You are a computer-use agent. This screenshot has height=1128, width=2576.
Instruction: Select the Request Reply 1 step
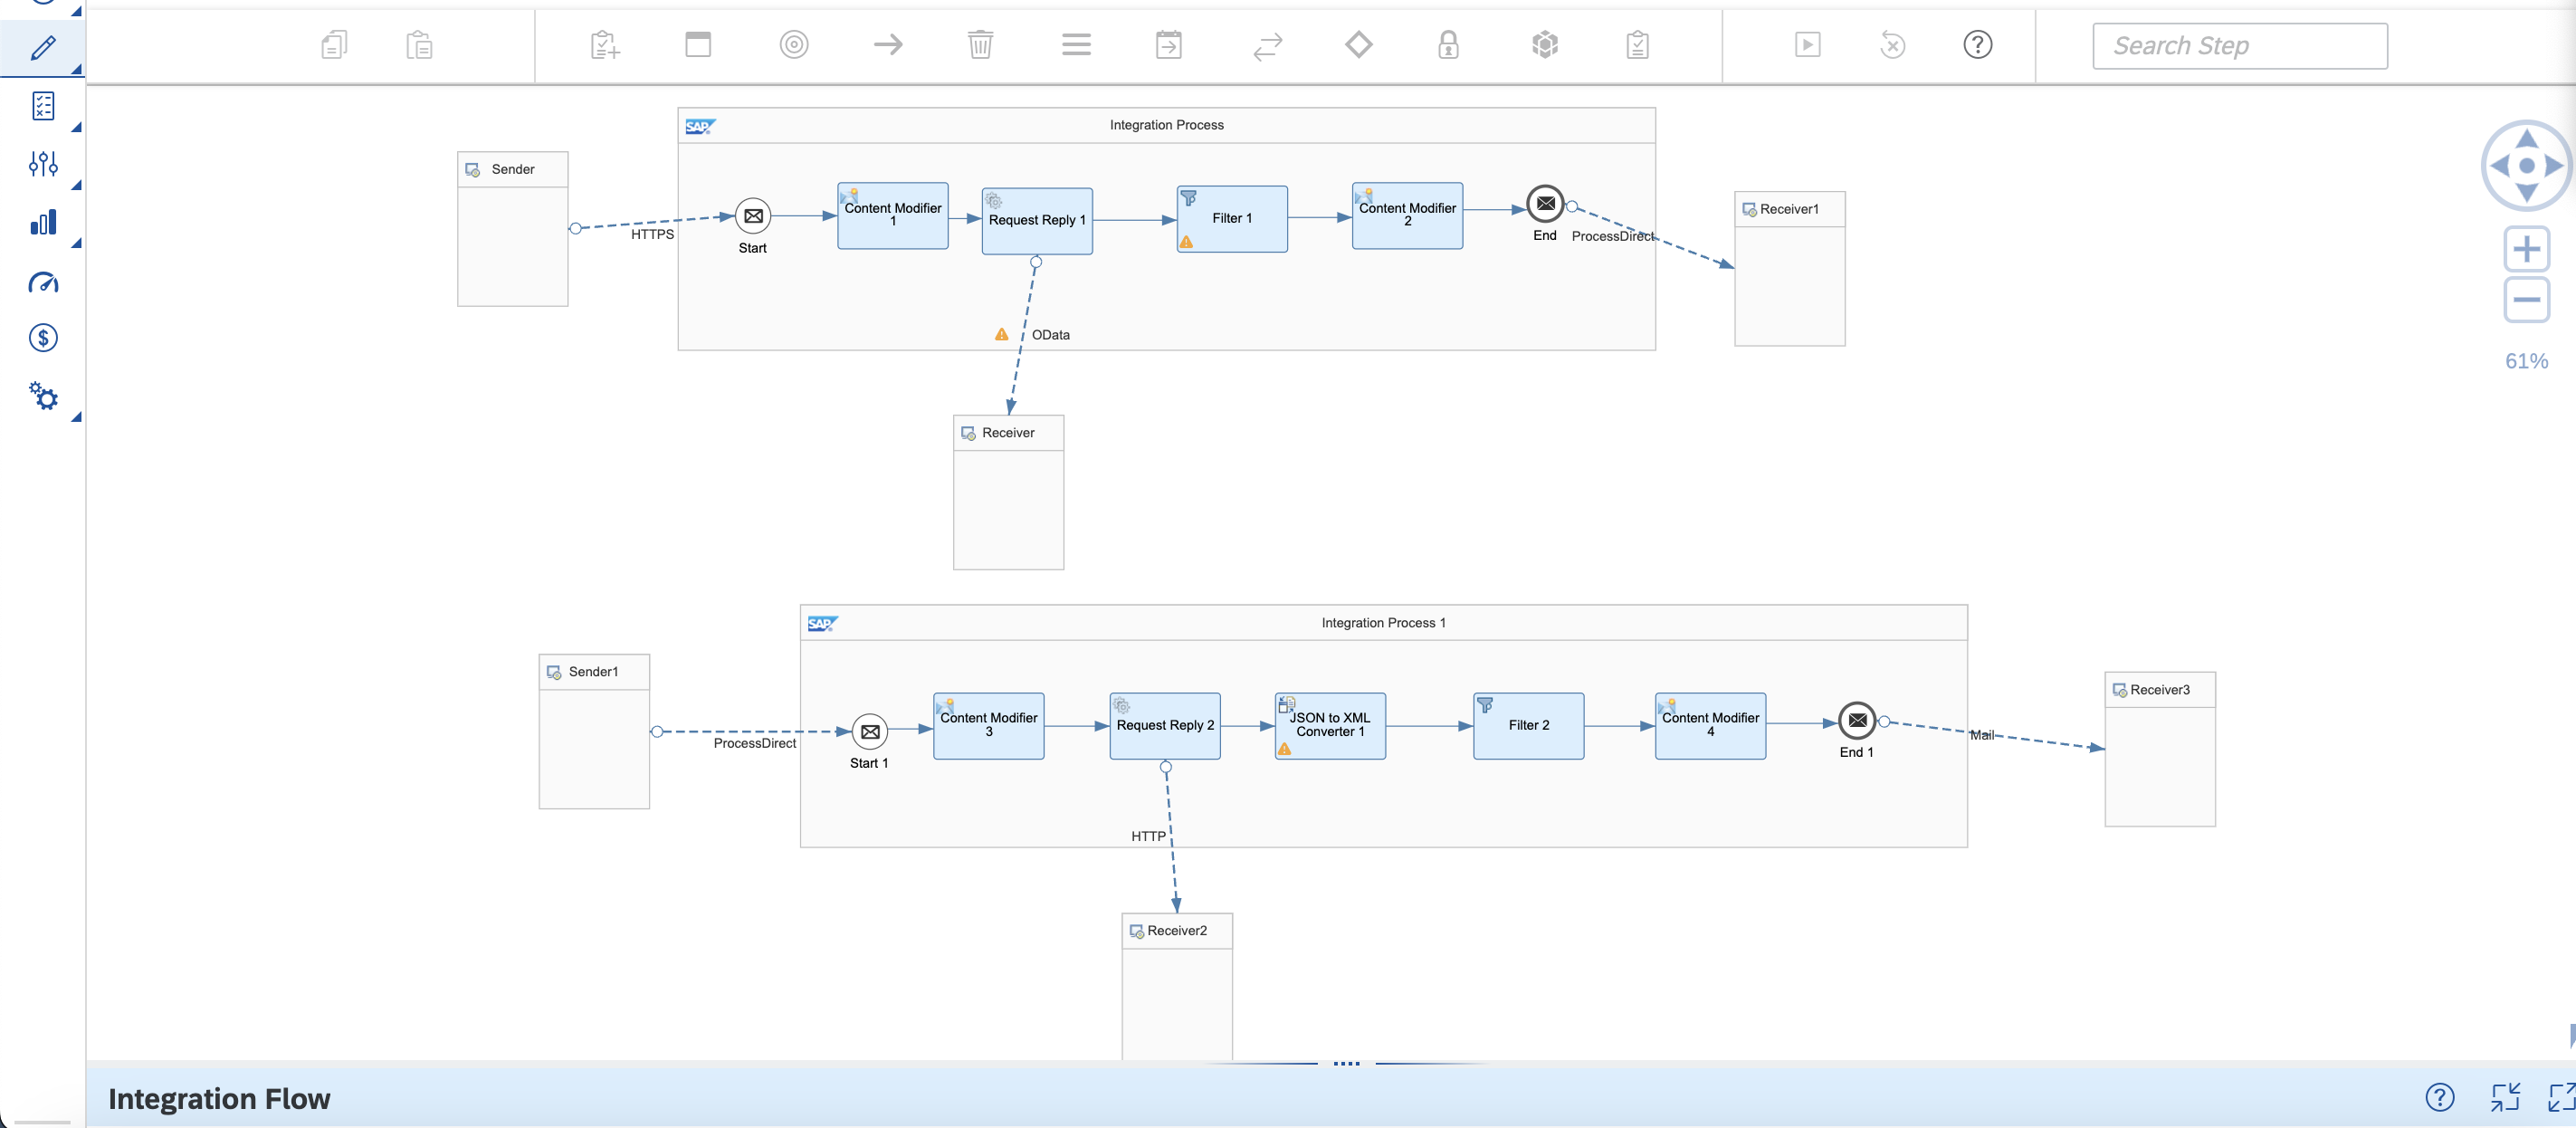coord(1036,221)
